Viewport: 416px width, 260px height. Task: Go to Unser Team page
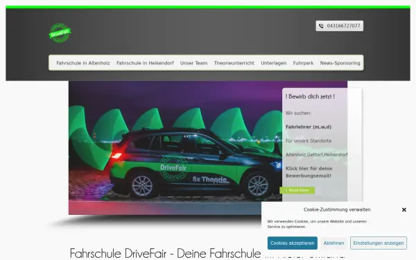193,63
